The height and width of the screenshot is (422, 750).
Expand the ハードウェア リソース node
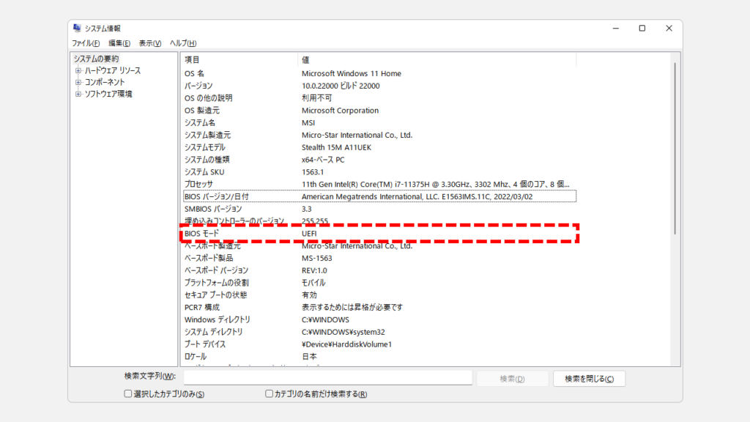pyautogui.click(x=78, y=70)
